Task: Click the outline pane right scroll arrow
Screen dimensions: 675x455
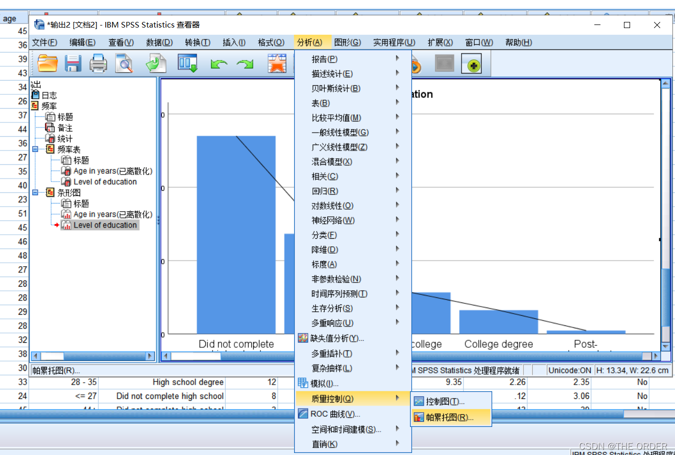Action: pyautogui.click(x=150, y=356)
